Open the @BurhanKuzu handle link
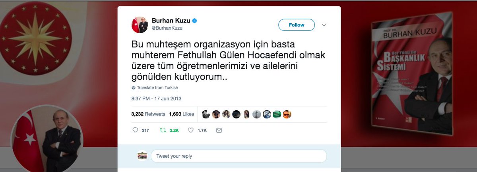The height and width of the screenshot is (172, 477). click(x=165, y=28)
